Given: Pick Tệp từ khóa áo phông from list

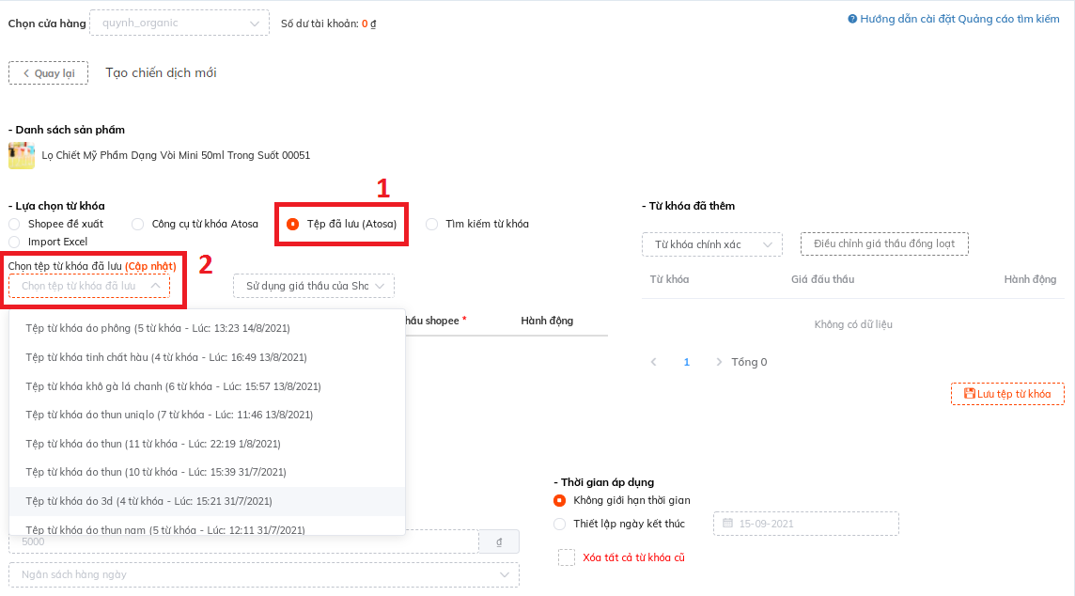Looking at the screenshot, I should pyautogui.click(x=158, y=329).
